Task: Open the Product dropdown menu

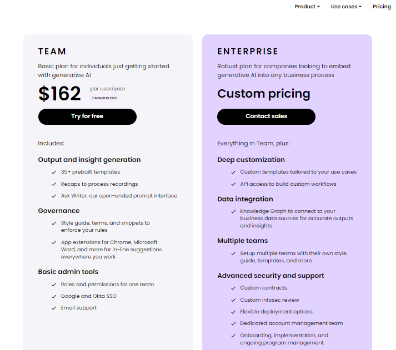Action: tap(307, 7)
